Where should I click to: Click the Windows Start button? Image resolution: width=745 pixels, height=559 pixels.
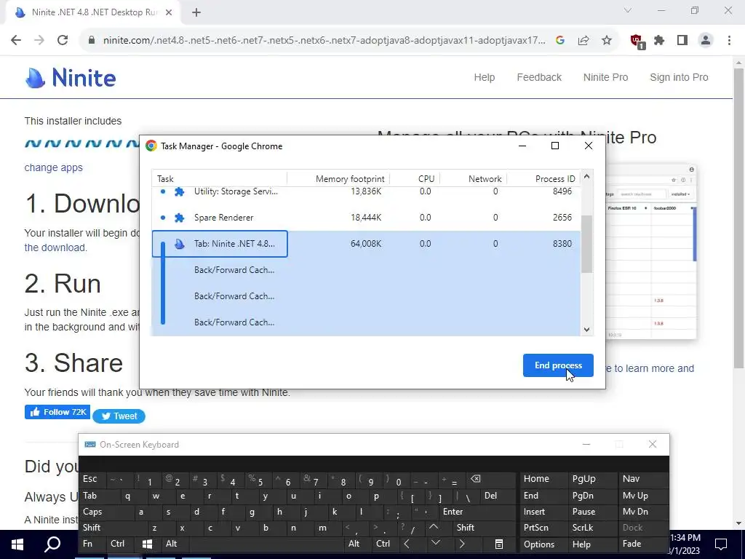tap(17, 544)
